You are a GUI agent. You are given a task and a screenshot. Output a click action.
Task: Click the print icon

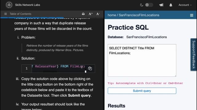tap(83, 14)
